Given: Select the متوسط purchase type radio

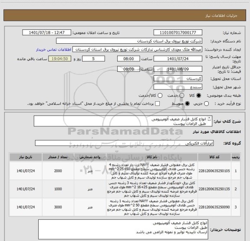Looking at the screenshot, I should (x=187, y=104).
